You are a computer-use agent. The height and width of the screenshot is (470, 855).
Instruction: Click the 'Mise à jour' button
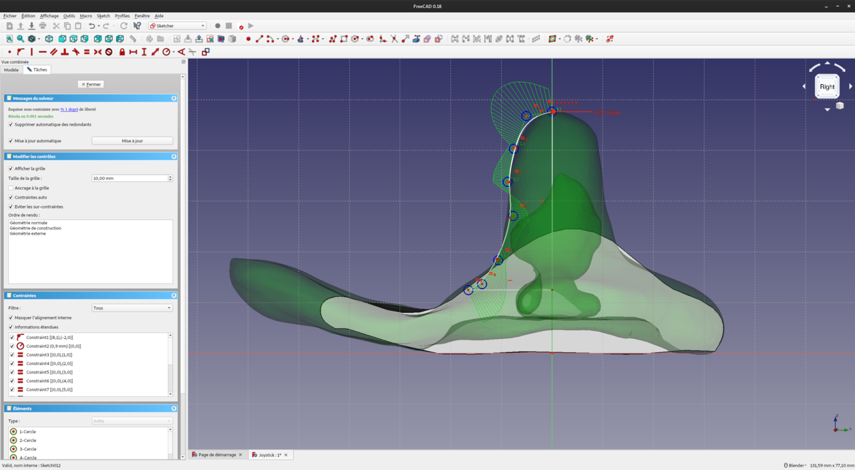coord(132,141)
